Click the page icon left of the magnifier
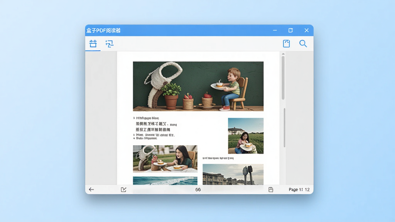 coord(286,44)
